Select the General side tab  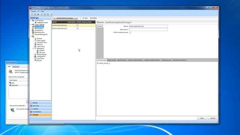tap(100, 26)
